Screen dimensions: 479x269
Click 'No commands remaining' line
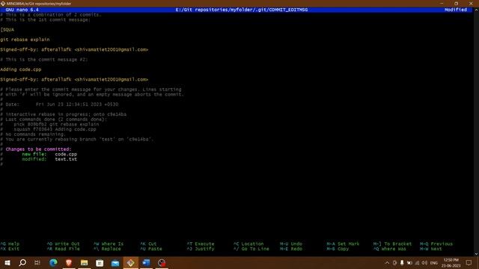pyautogui.click(x=33, y=134)
